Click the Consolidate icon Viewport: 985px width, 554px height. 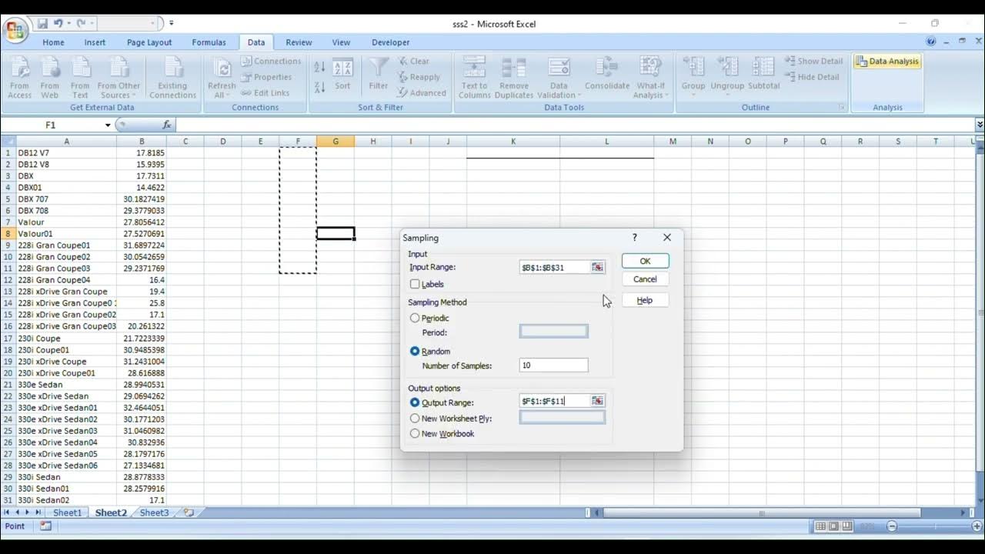(x=607, y=68)
